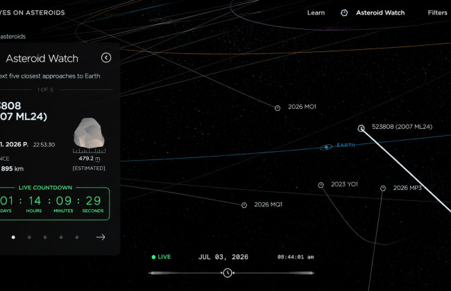The height and width of the screenshot is (291, 451).
Task: Click the LIVE indicator button
Action: 161,257
